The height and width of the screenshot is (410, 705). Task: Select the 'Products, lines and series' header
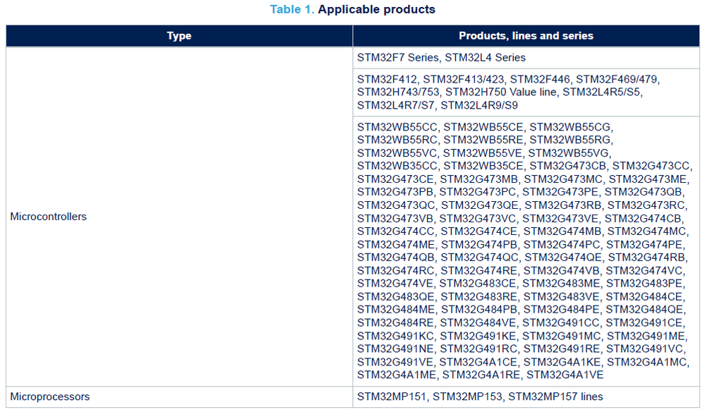pos(526,36)
